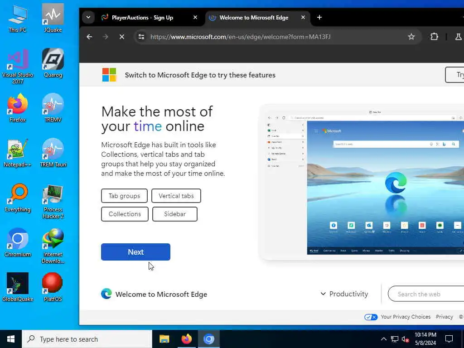464x348 pixels.
Task: View site information icon in address bar
Action: click(141, 37)
